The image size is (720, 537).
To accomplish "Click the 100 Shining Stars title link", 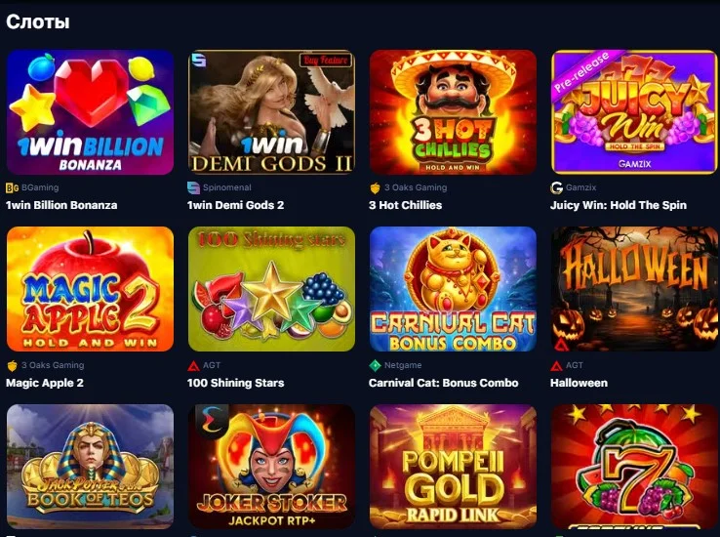I will 235,383.
